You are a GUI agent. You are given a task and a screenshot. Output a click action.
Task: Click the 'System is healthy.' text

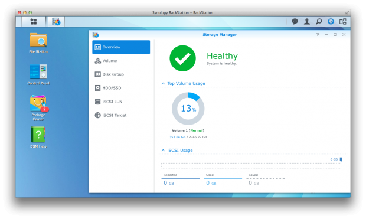(x=221, y=64)
